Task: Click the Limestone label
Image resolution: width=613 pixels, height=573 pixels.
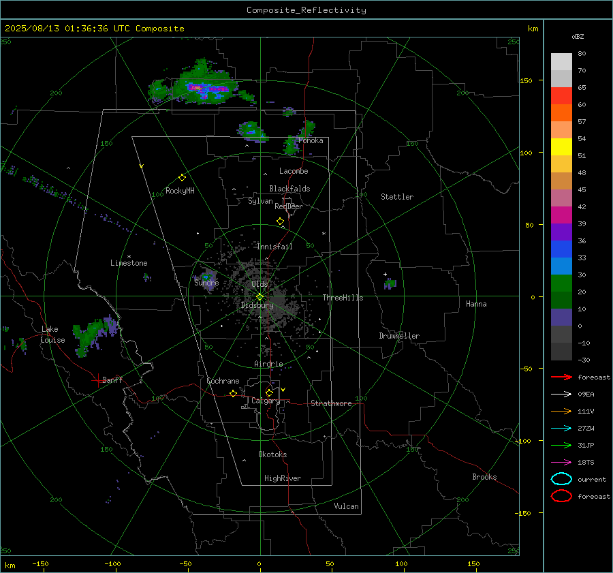Action: (129, 263)
